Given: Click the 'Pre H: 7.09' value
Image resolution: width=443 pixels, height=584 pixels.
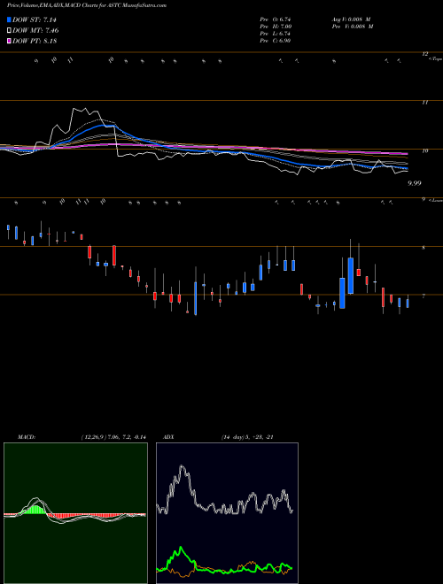Looking at the screenshot, I should click(276, 27).
